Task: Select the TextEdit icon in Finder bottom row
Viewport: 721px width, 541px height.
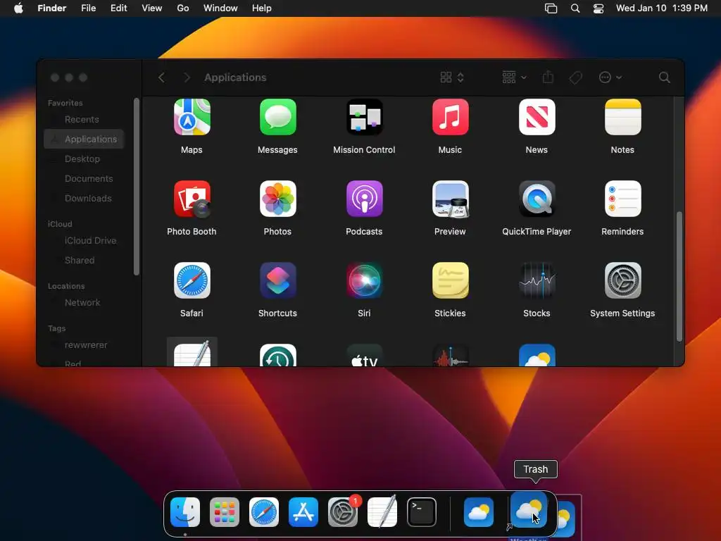Action: pyautogui.click(x=192, y=354)
